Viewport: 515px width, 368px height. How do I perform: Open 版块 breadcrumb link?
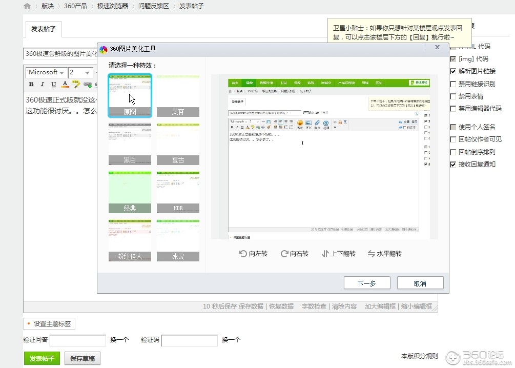48,6
